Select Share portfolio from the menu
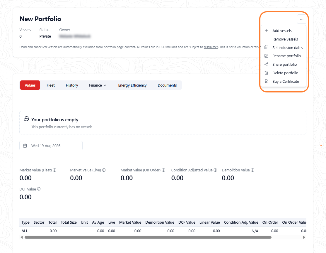326x253 pixels. pos(283,64)
